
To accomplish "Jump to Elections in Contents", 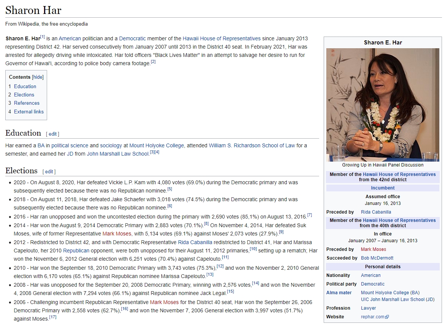I will 24,95.
